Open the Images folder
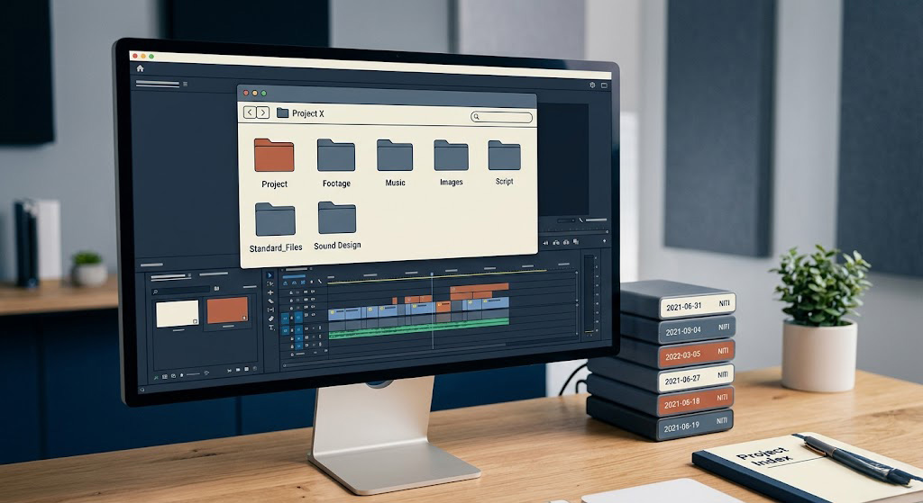Image resolution: width=923 pixels, height=503 pixels. 451,155
